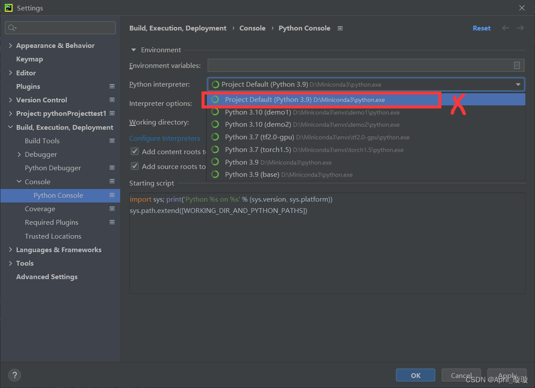Open Advanced Settings
Screen dimensions: 535x388
click(47, 277)
